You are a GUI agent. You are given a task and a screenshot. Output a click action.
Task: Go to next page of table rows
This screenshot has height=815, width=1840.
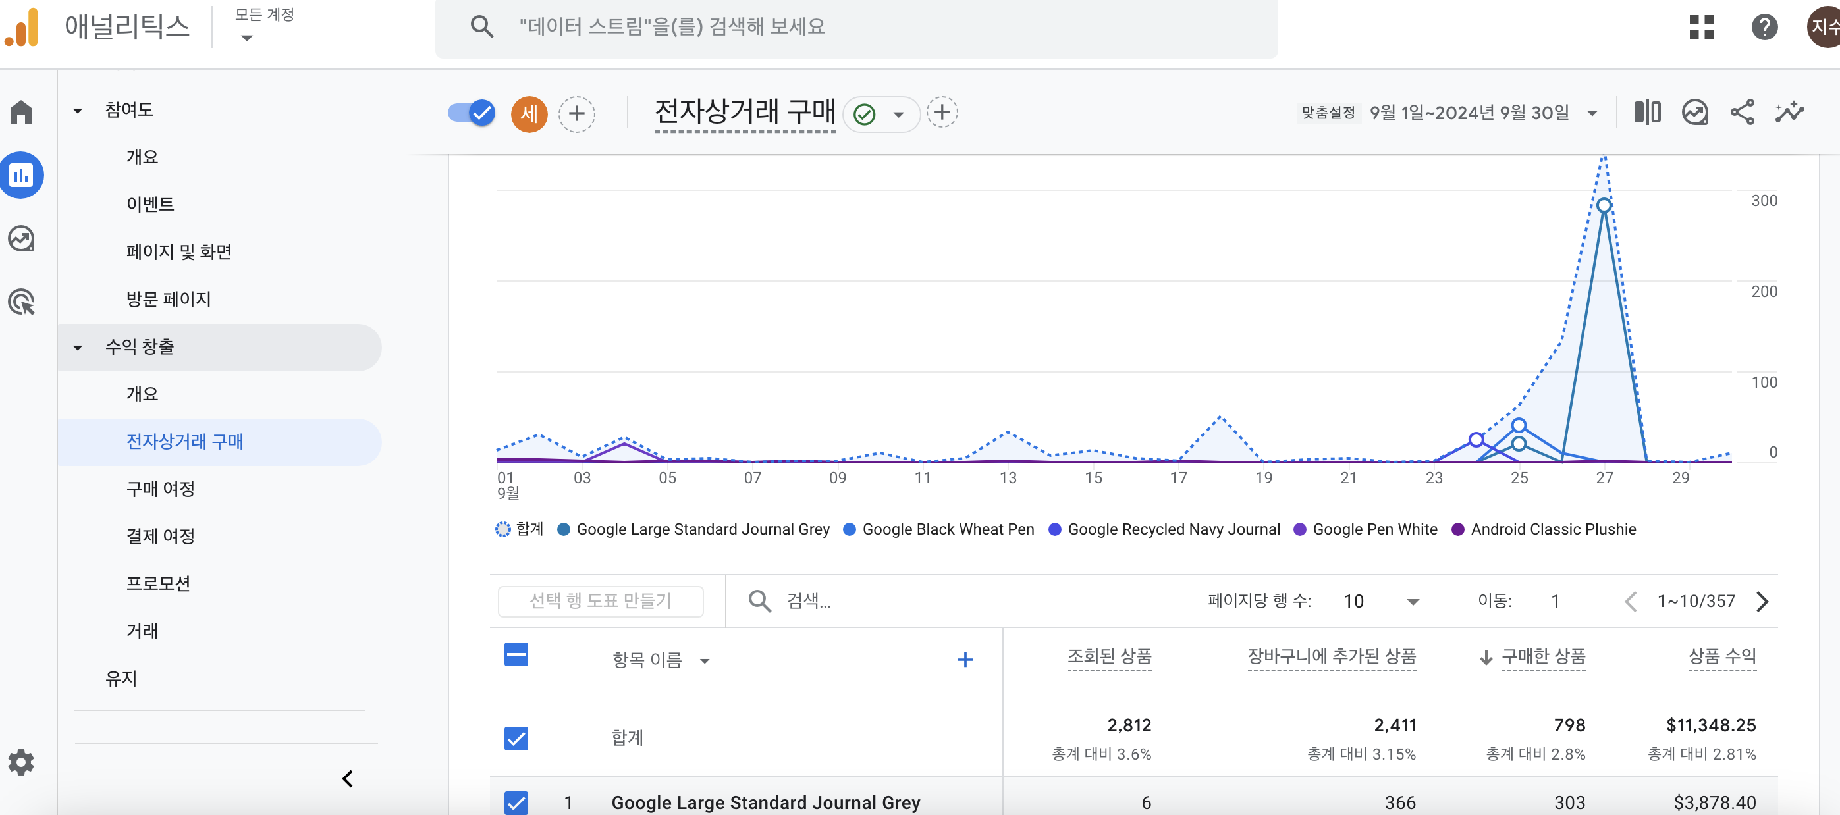tap(1762, 602)
